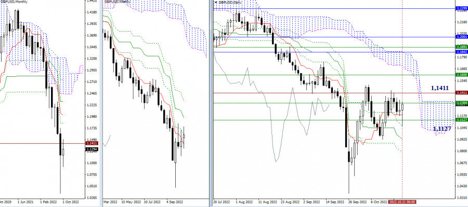Screen dimensions: 468x207
Task: Select the GBPUSD,Monthly chart title
Action: pos(14,2)
